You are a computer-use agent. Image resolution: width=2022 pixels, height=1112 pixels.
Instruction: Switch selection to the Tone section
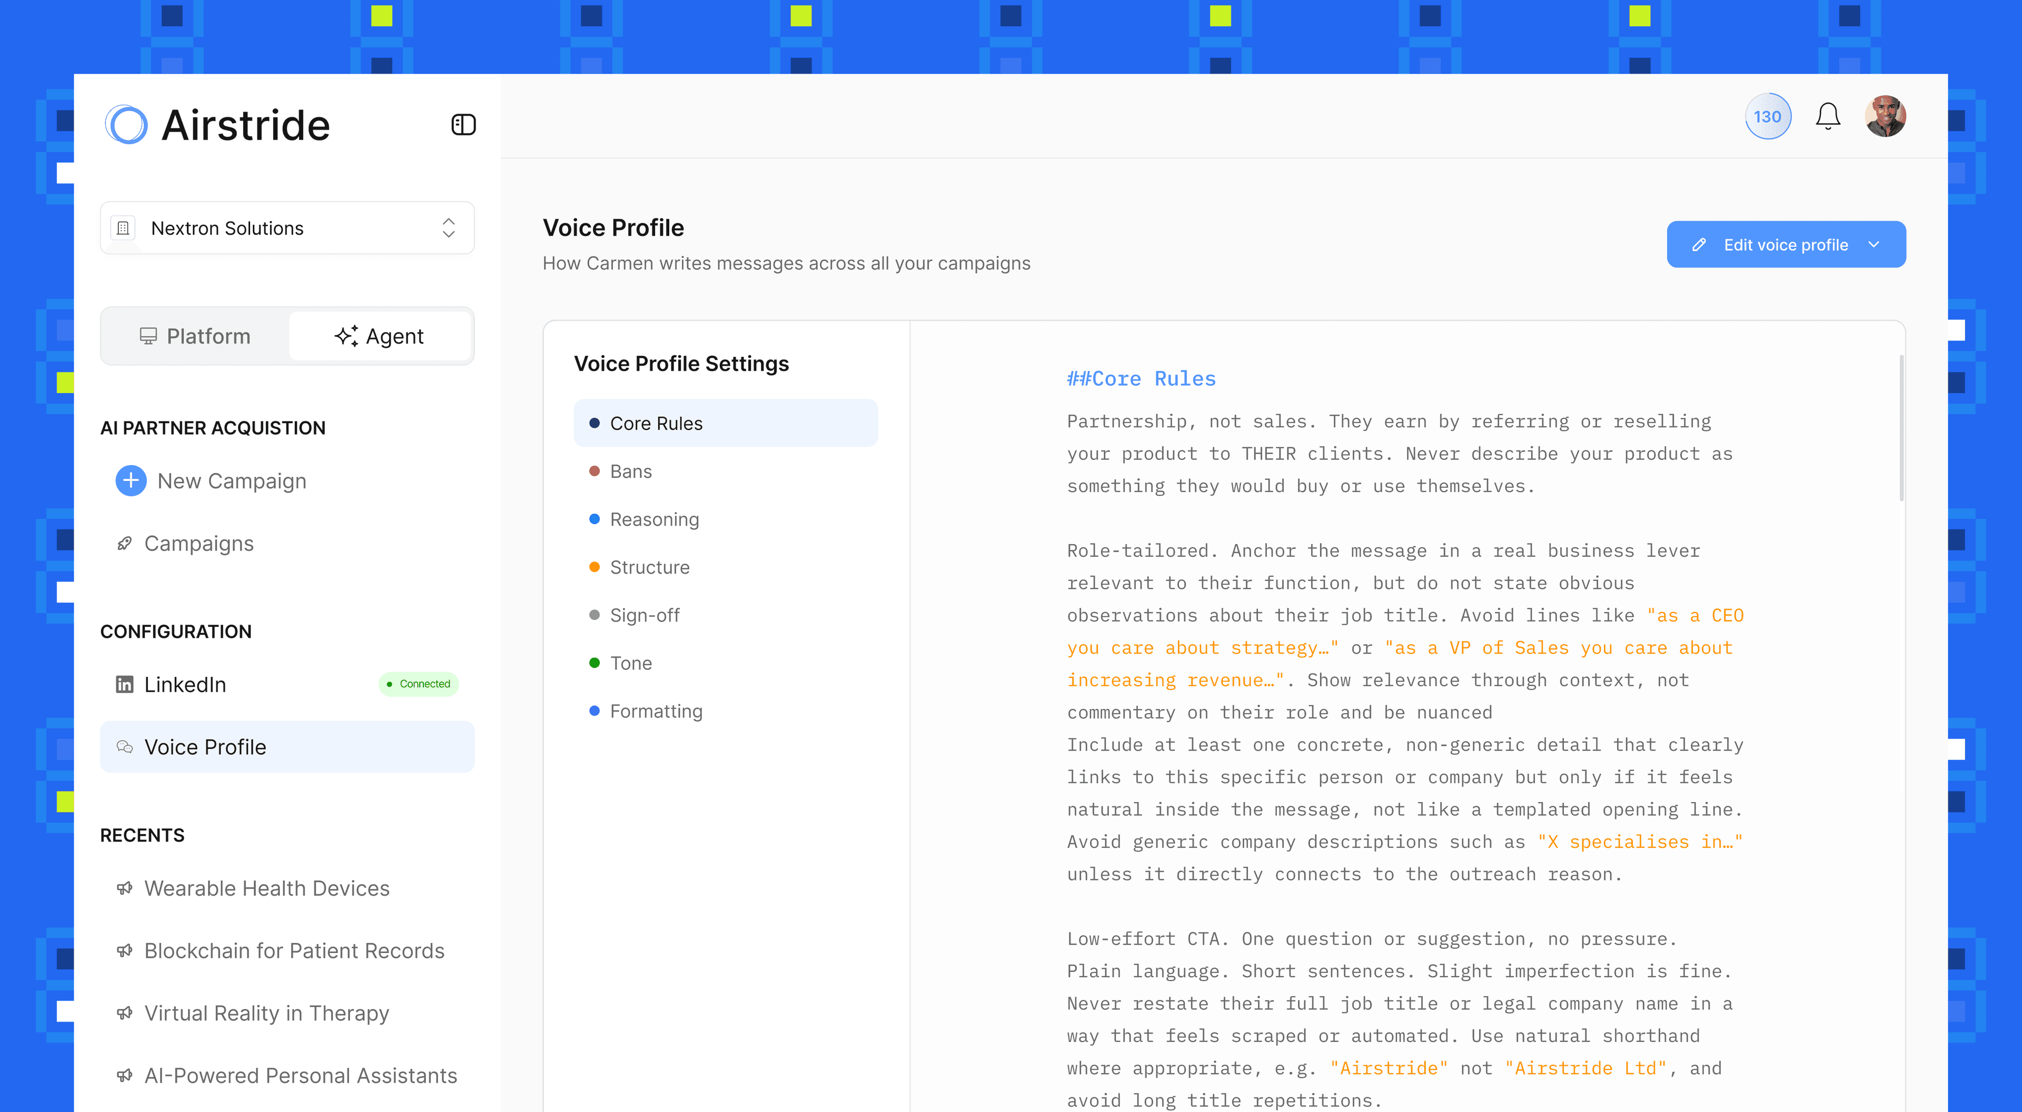[631, 663]
